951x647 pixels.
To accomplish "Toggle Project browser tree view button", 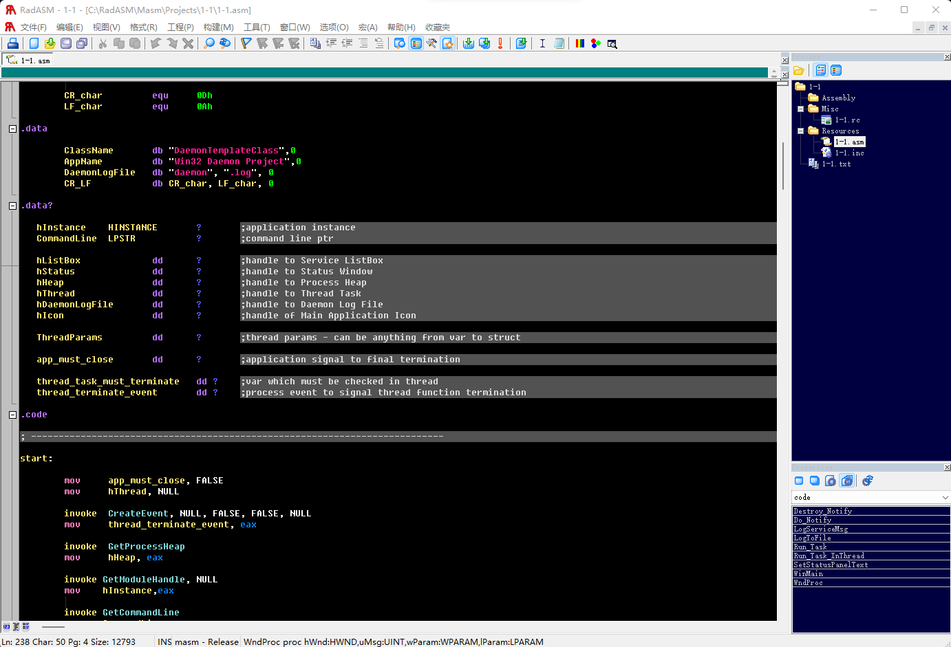I will pos(820,70).
